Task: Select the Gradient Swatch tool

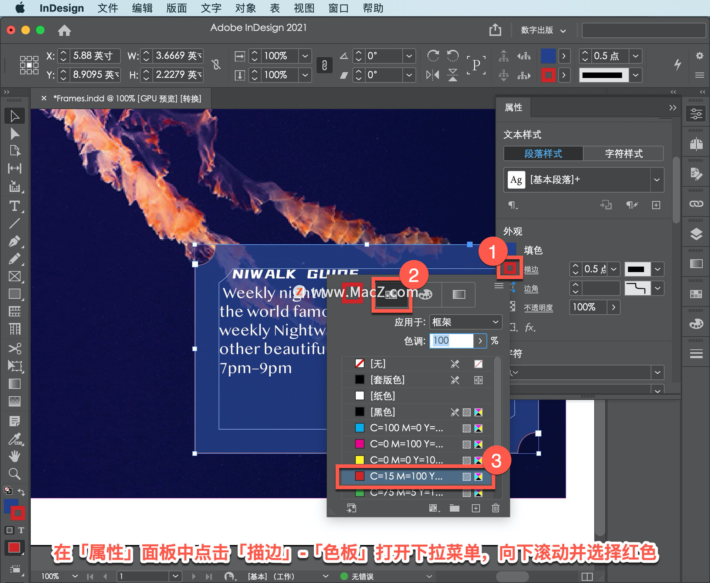Action: (x=14, y=384)
